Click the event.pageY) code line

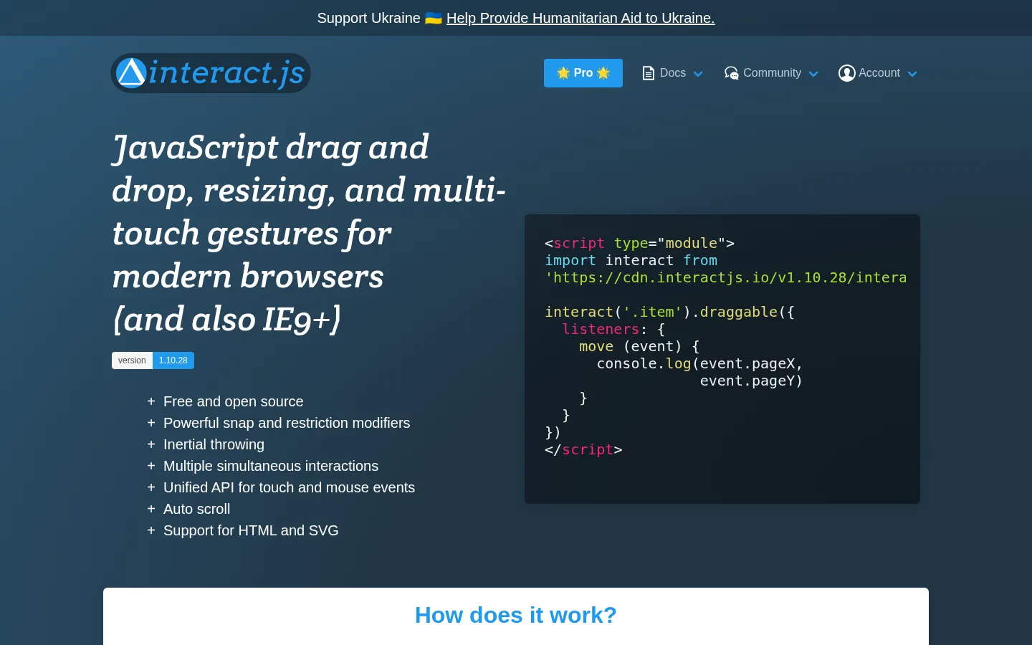tap(751, 381)
